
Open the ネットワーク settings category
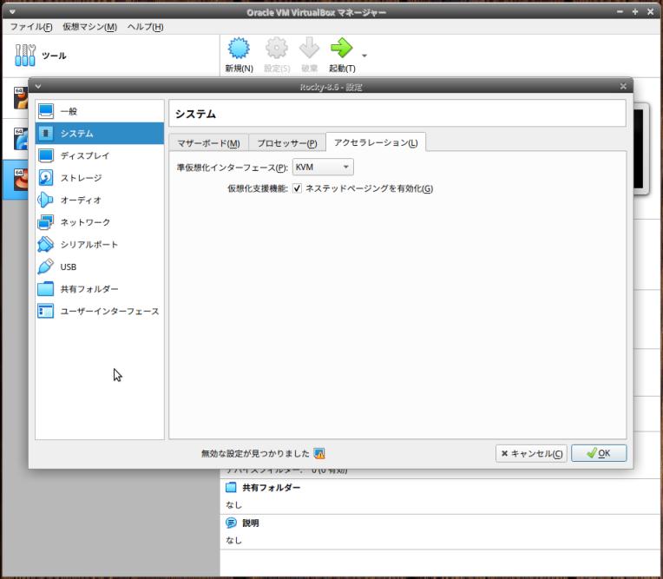pyautogui.click(x=100, y=222)
